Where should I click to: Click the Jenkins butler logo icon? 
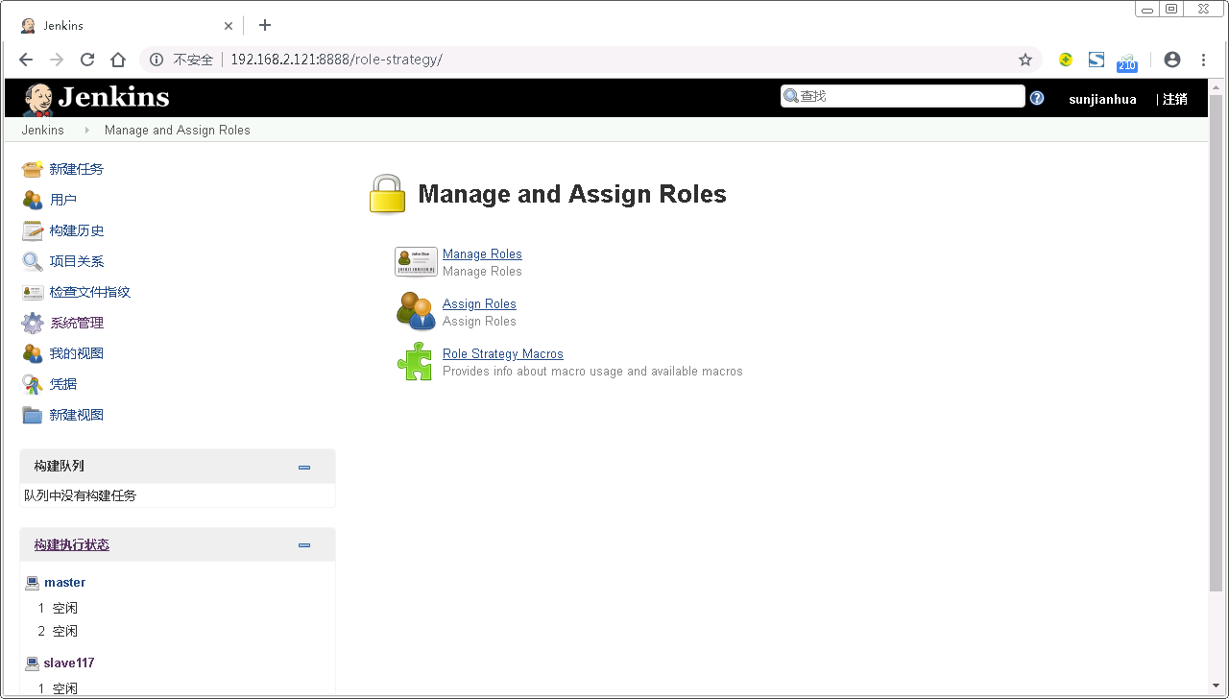coord(38,98)
